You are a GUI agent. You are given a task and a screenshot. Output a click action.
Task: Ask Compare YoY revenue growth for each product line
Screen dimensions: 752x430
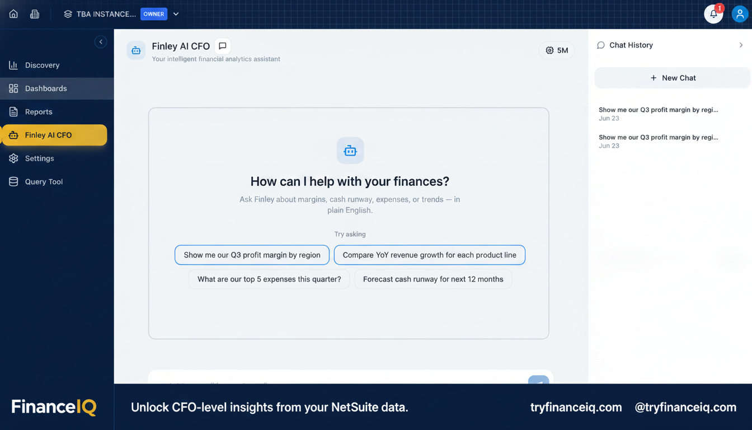429,255
